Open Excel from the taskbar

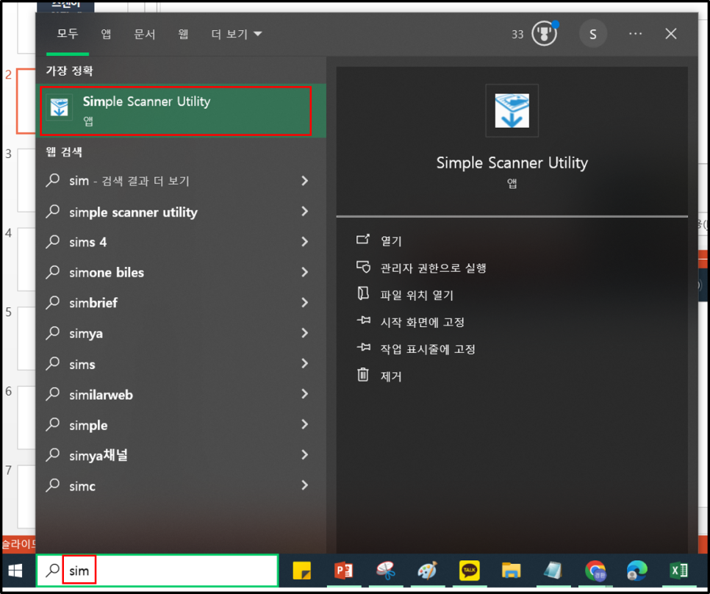(x=678, y=571)
